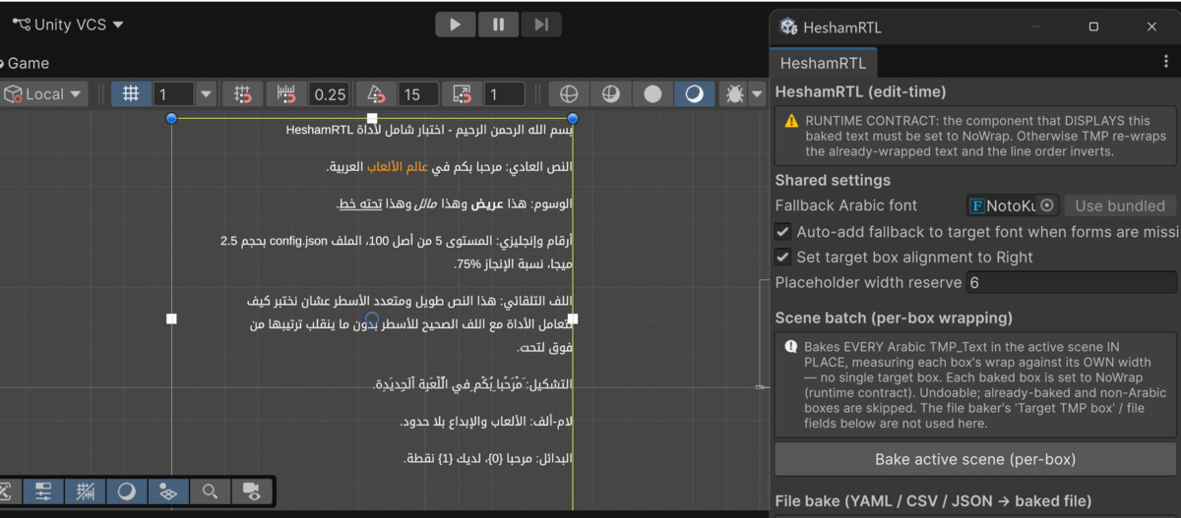Click the left-middle white handle of text box
The height and width of the screenshot is (518, 1181).
coord(171,318)
